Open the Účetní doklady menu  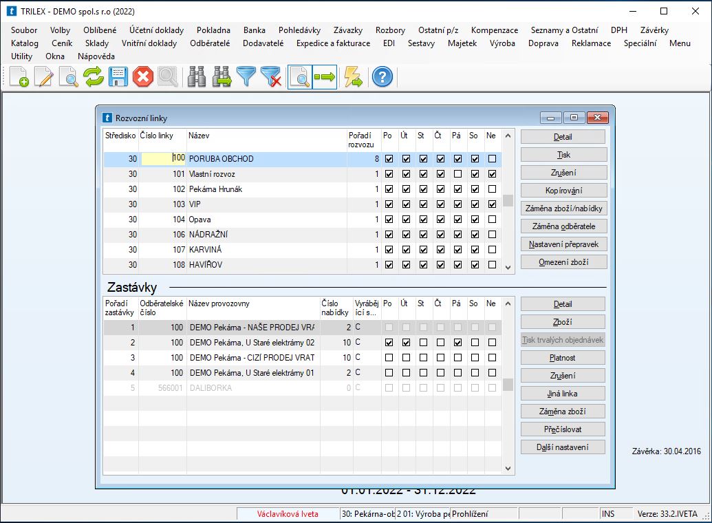click(x=156, y=30)
